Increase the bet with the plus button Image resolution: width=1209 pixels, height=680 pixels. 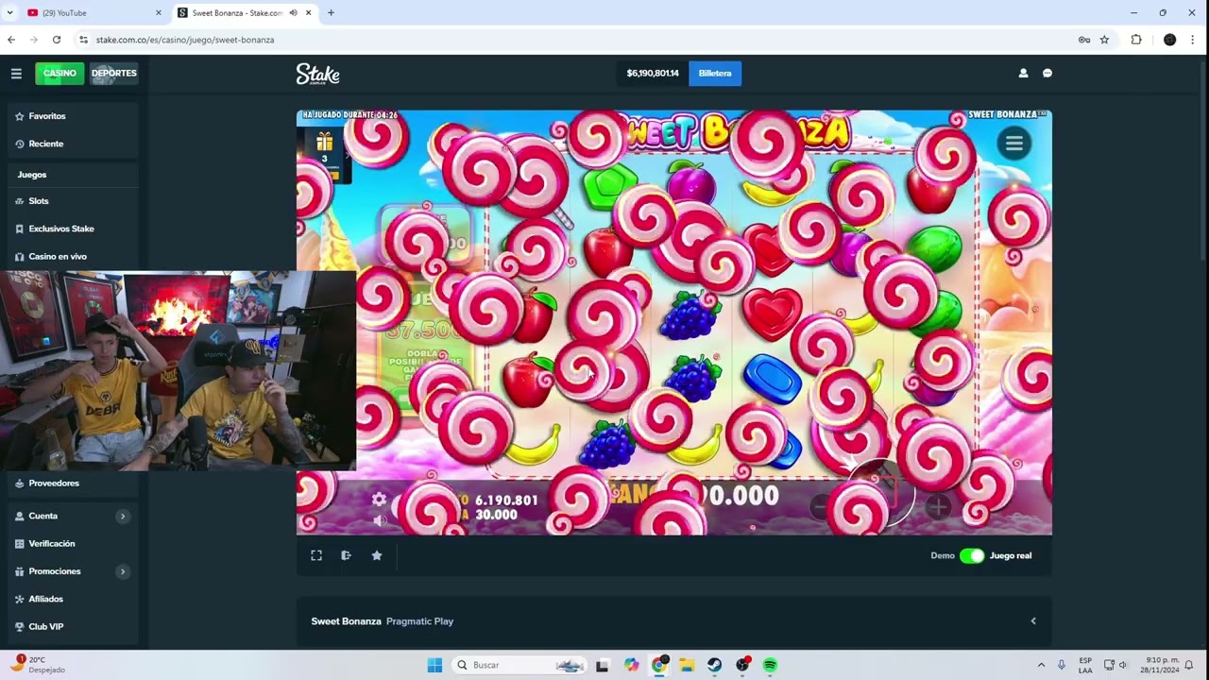938,507
